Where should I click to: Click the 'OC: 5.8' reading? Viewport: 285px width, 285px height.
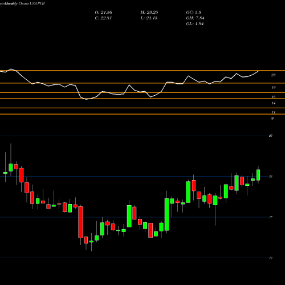pyautogui.click(x=194, y=13)
